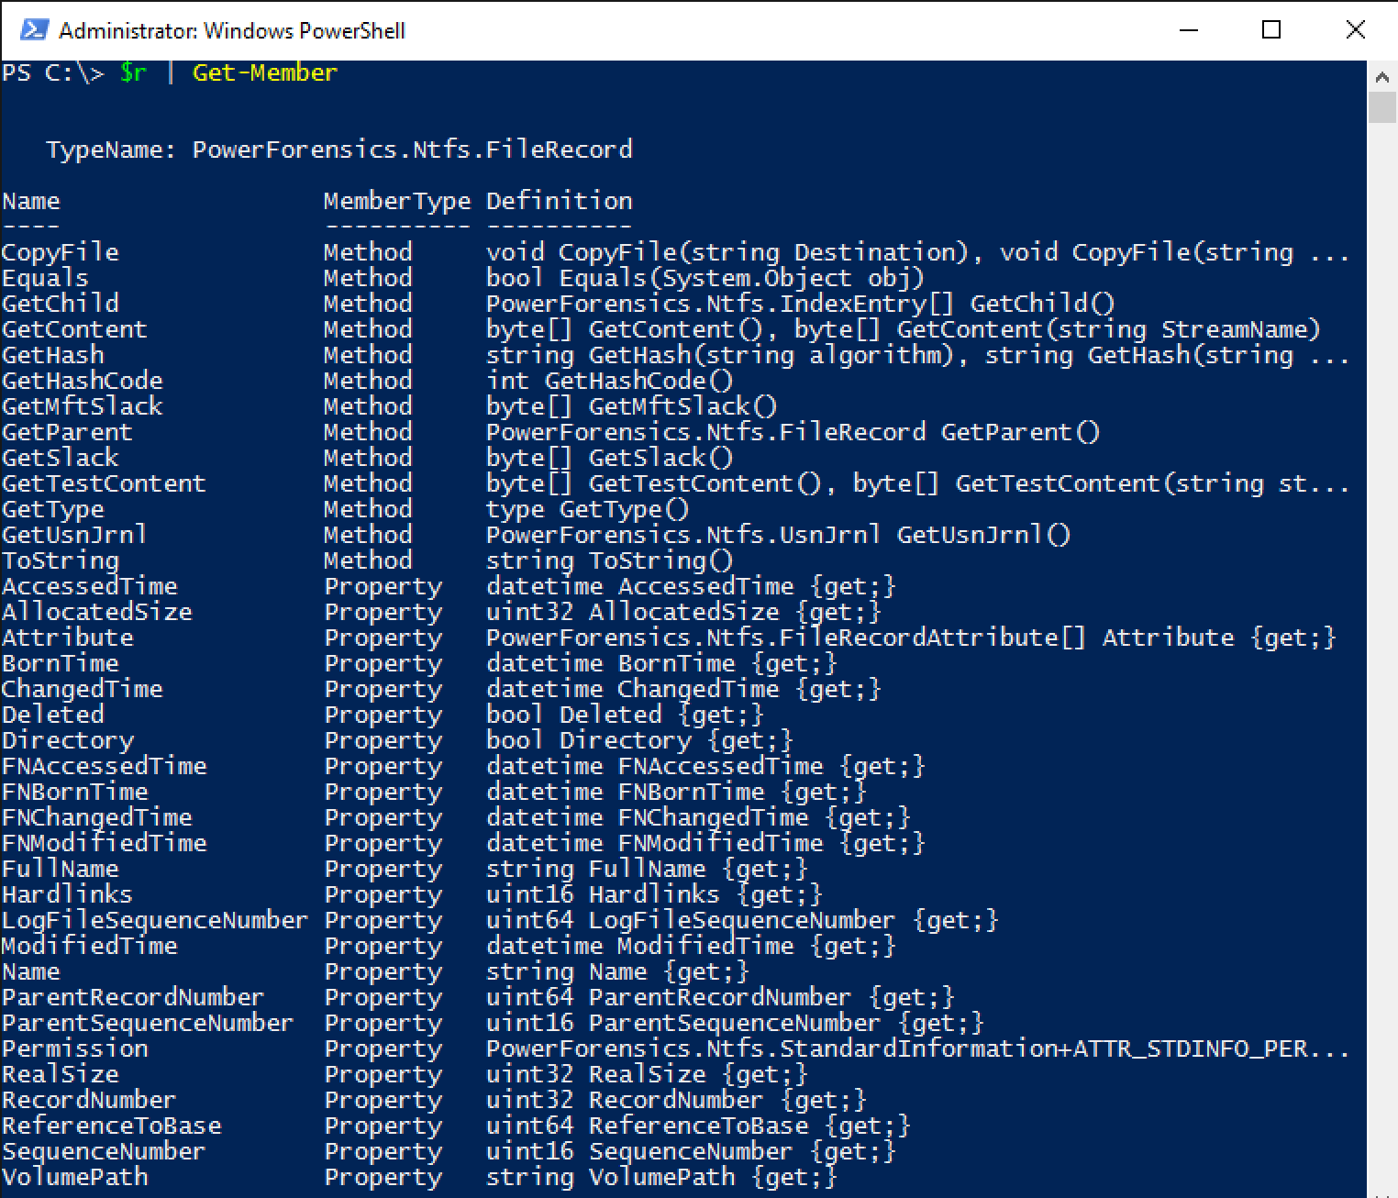Click Hardlinks in the Name column
This screenshot has width=1398, height=1198.
67,894
